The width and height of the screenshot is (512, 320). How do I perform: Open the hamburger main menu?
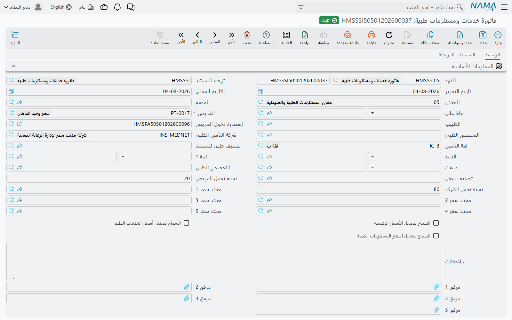coord(504,7)
